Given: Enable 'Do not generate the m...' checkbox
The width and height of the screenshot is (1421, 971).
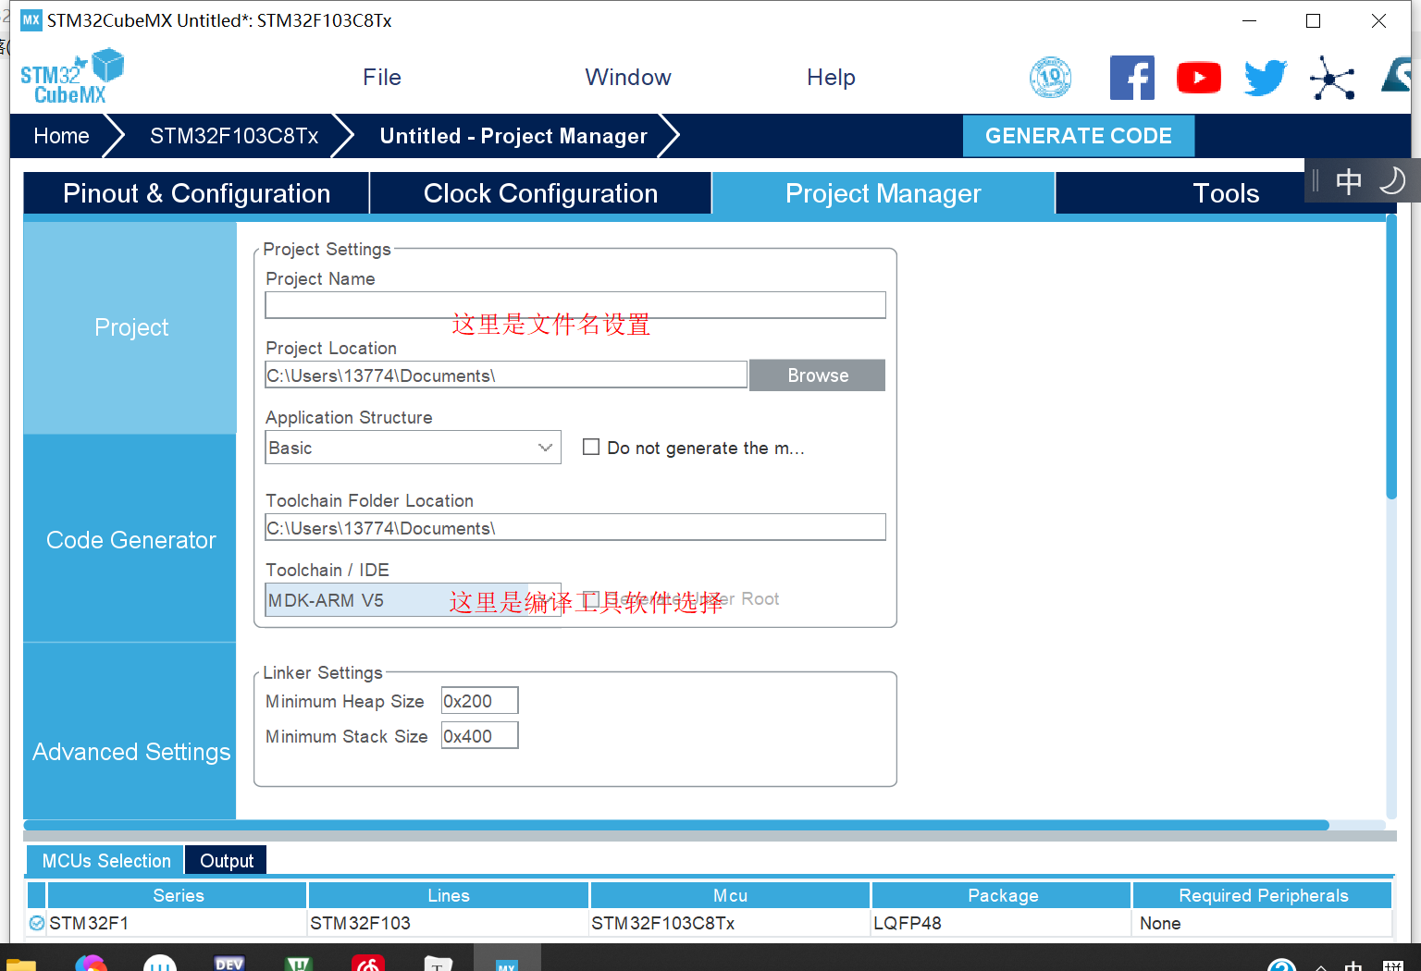Looking at the screenshot, I should coord(591,447).
